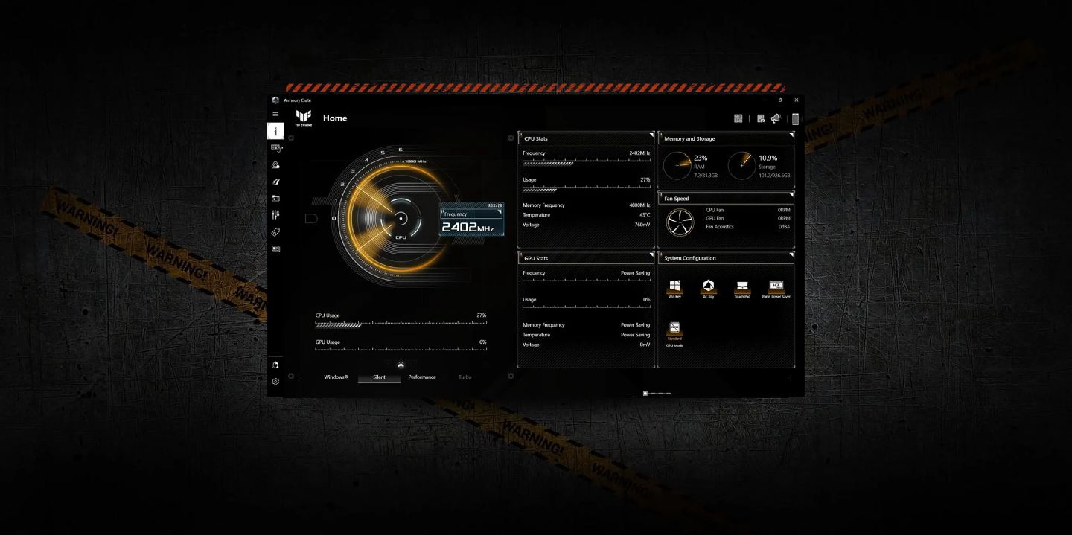
Task: Open the User Center profile icon
Action: tap(275, 365)
